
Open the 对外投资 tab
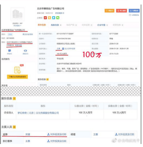click(87, 25)
